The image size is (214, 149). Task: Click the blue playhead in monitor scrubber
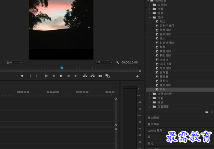(x=62, y=68)
